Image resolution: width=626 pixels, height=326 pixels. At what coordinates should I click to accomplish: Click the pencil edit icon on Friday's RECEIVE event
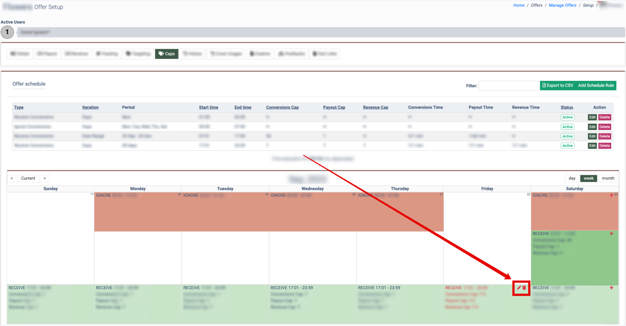click(x=519, y=288)
